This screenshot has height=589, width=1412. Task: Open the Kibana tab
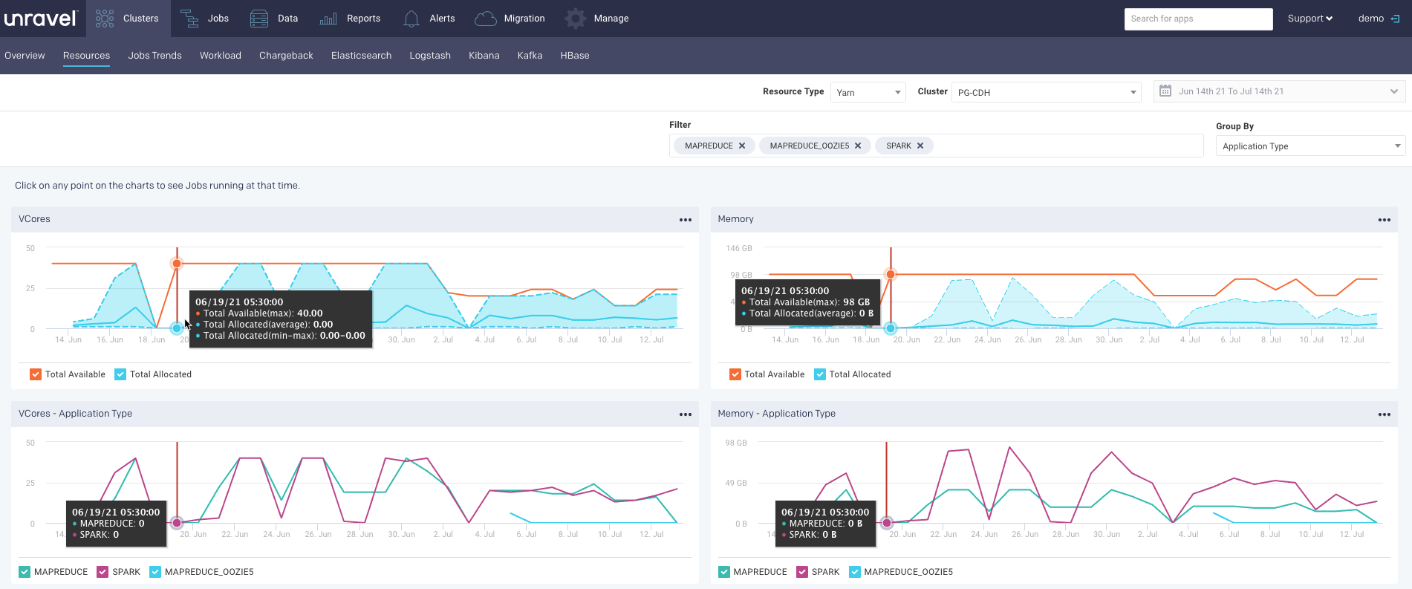[x=484, y=56]
